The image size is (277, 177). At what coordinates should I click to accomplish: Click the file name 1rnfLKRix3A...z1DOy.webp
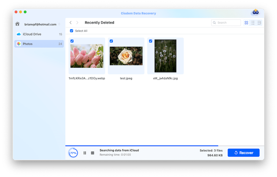(87, 78)
